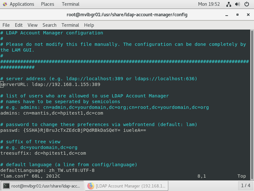This screenshot has height=191, width=254.
Task: Click the terminal vertical scrollbar
Action: (252, 105)
